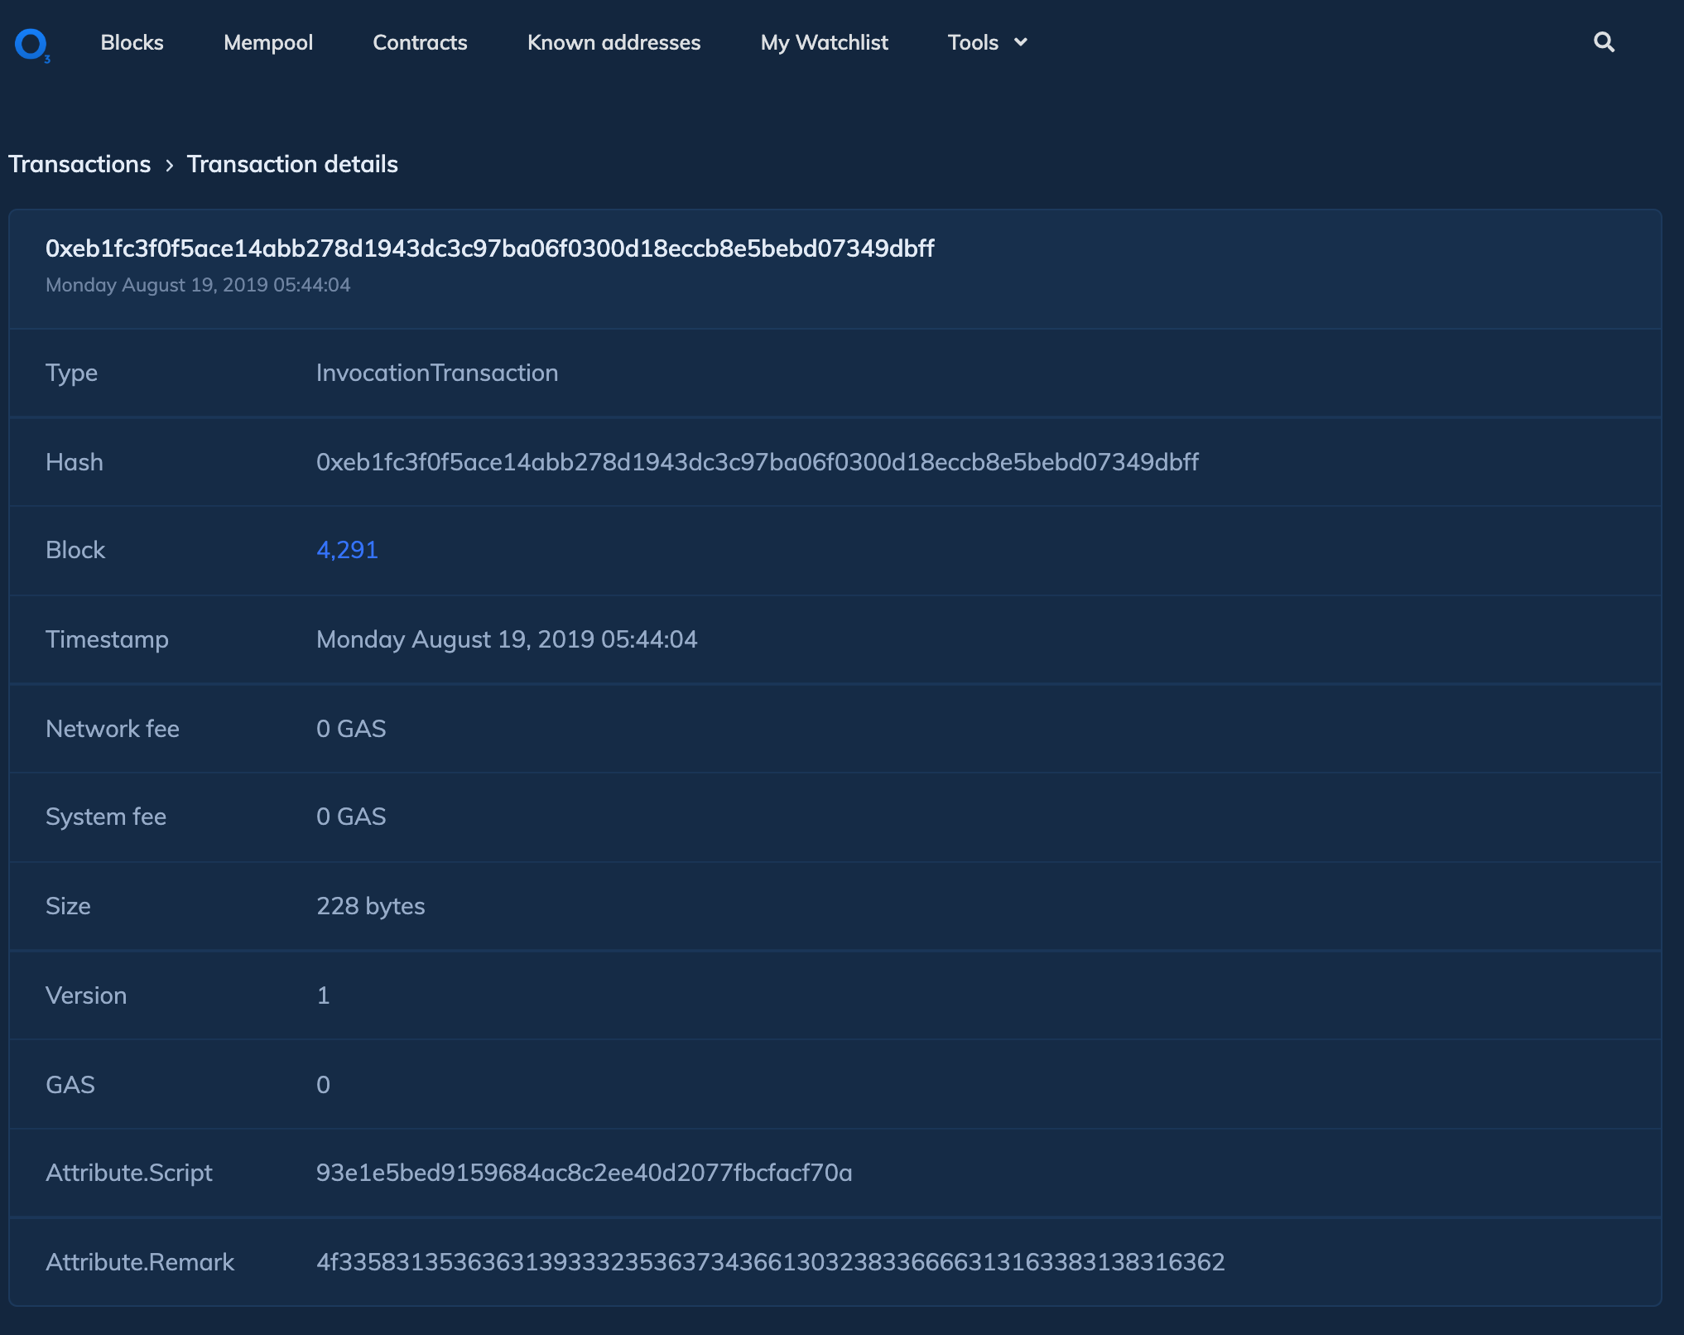Screen dimensions: 1684x1335
Task: Click the Attribute.Script value
Action: [584, 1173]
